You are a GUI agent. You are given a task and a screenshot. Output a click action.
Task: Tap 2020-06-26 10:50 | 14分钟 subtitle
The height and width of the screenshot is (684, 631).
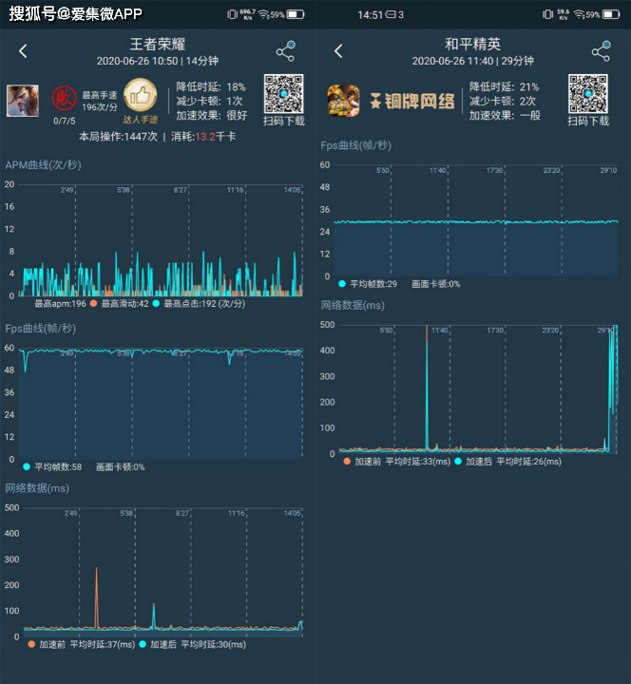[158, 61]
